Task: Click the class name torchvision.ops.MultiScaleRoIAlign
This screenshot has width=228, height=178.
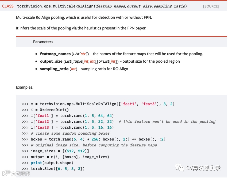Action: tap(55, 6)
